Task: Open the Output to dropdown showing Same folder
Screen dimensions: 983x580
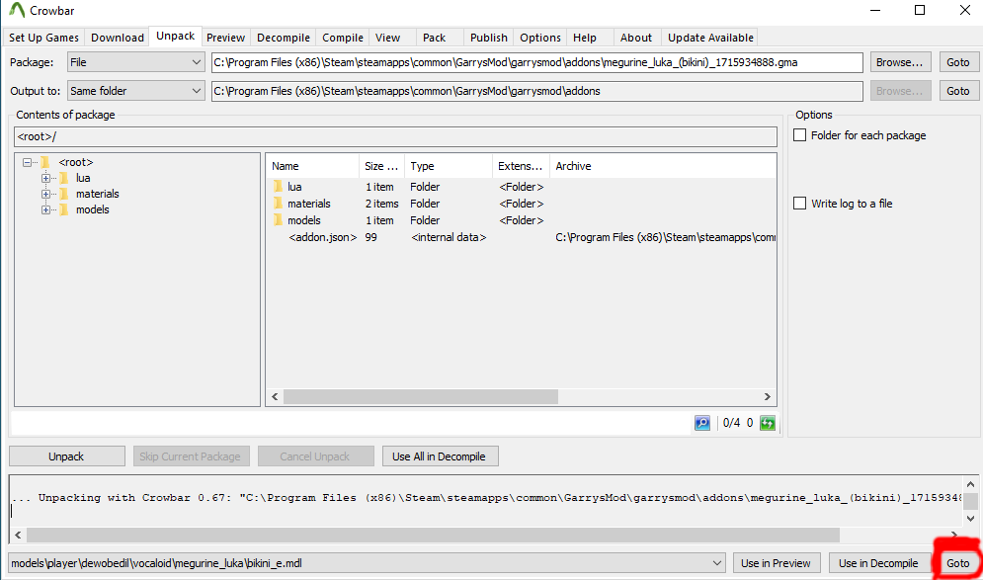Action: (x=136, y=91)
